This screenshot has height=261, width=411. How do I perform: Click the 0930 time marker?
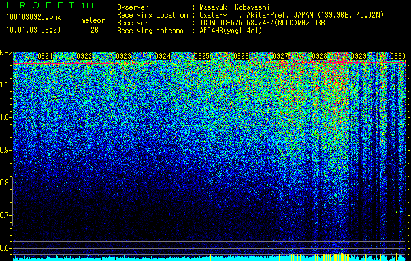[398, 56]
